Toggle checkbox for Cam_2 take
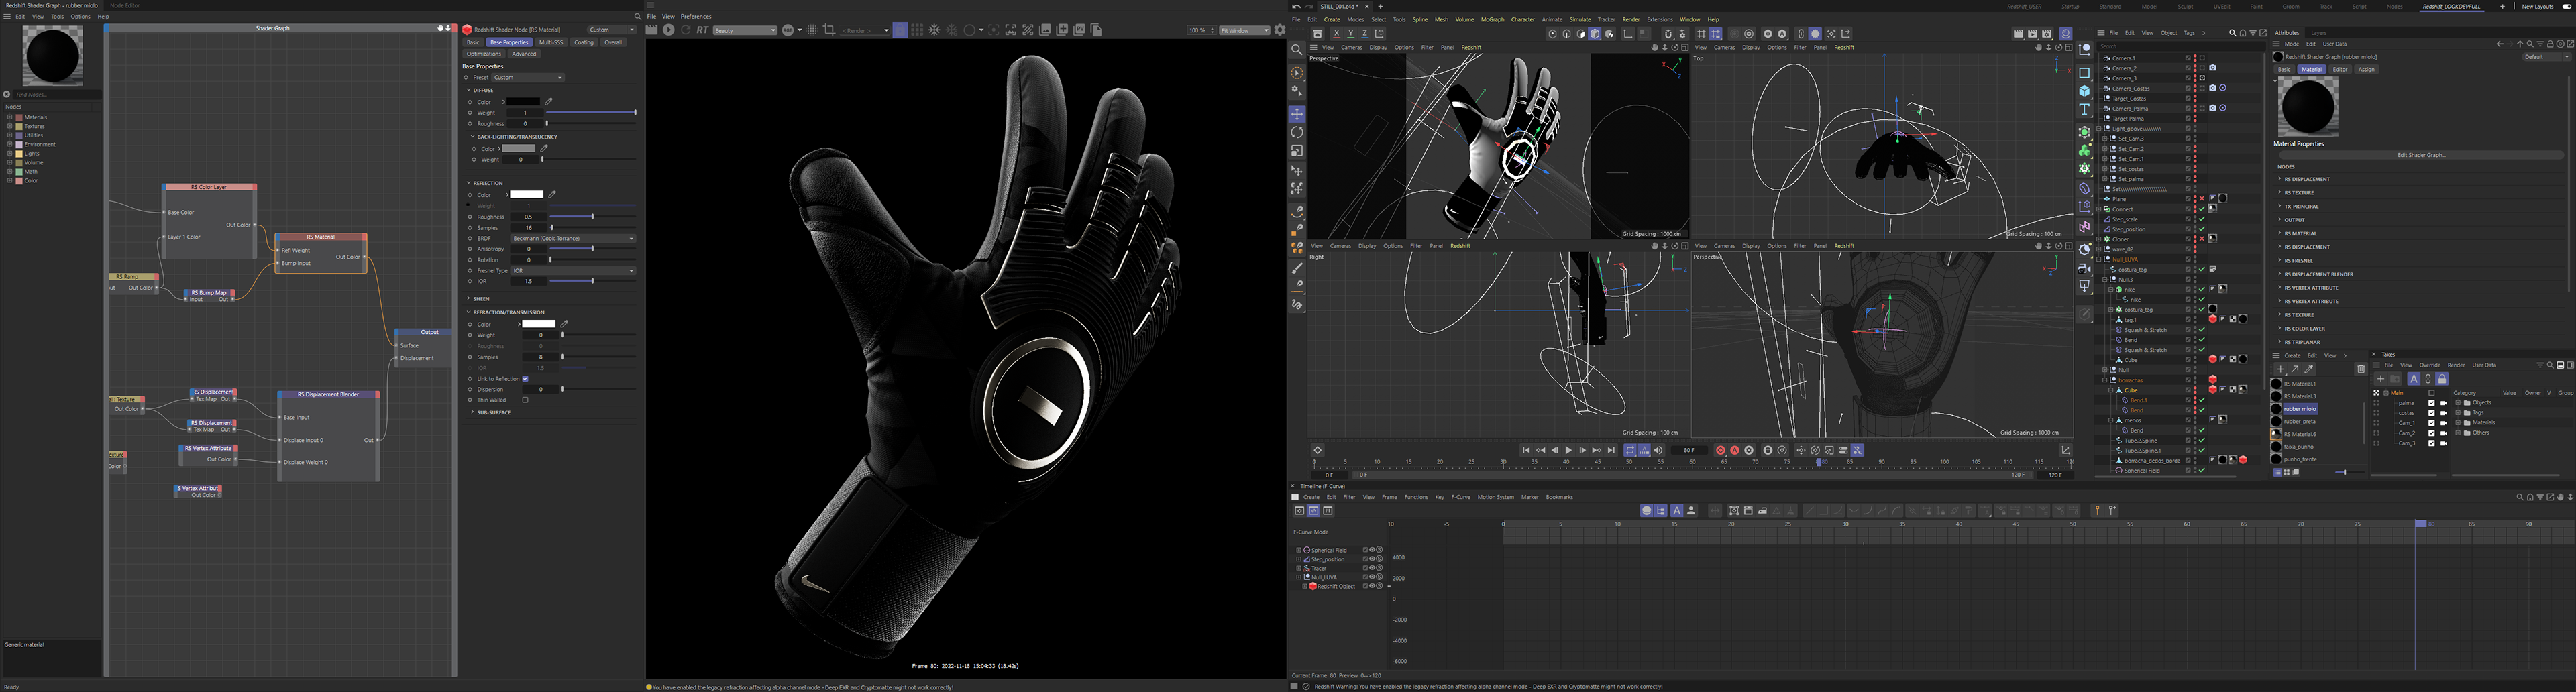Screen dimensions: 2576x692 pos(2432,433)
